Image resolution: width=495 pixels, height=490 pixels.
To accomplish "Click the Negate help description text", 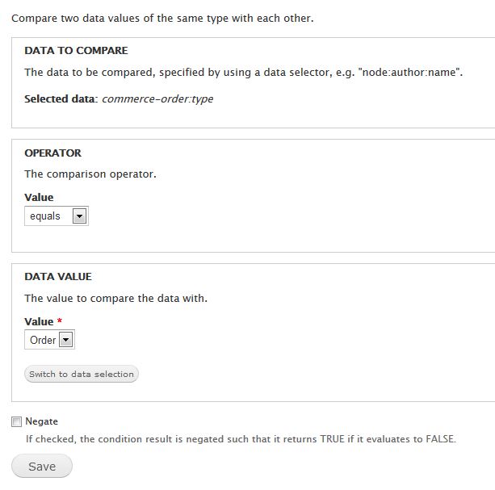I will (x=240, y=439).
